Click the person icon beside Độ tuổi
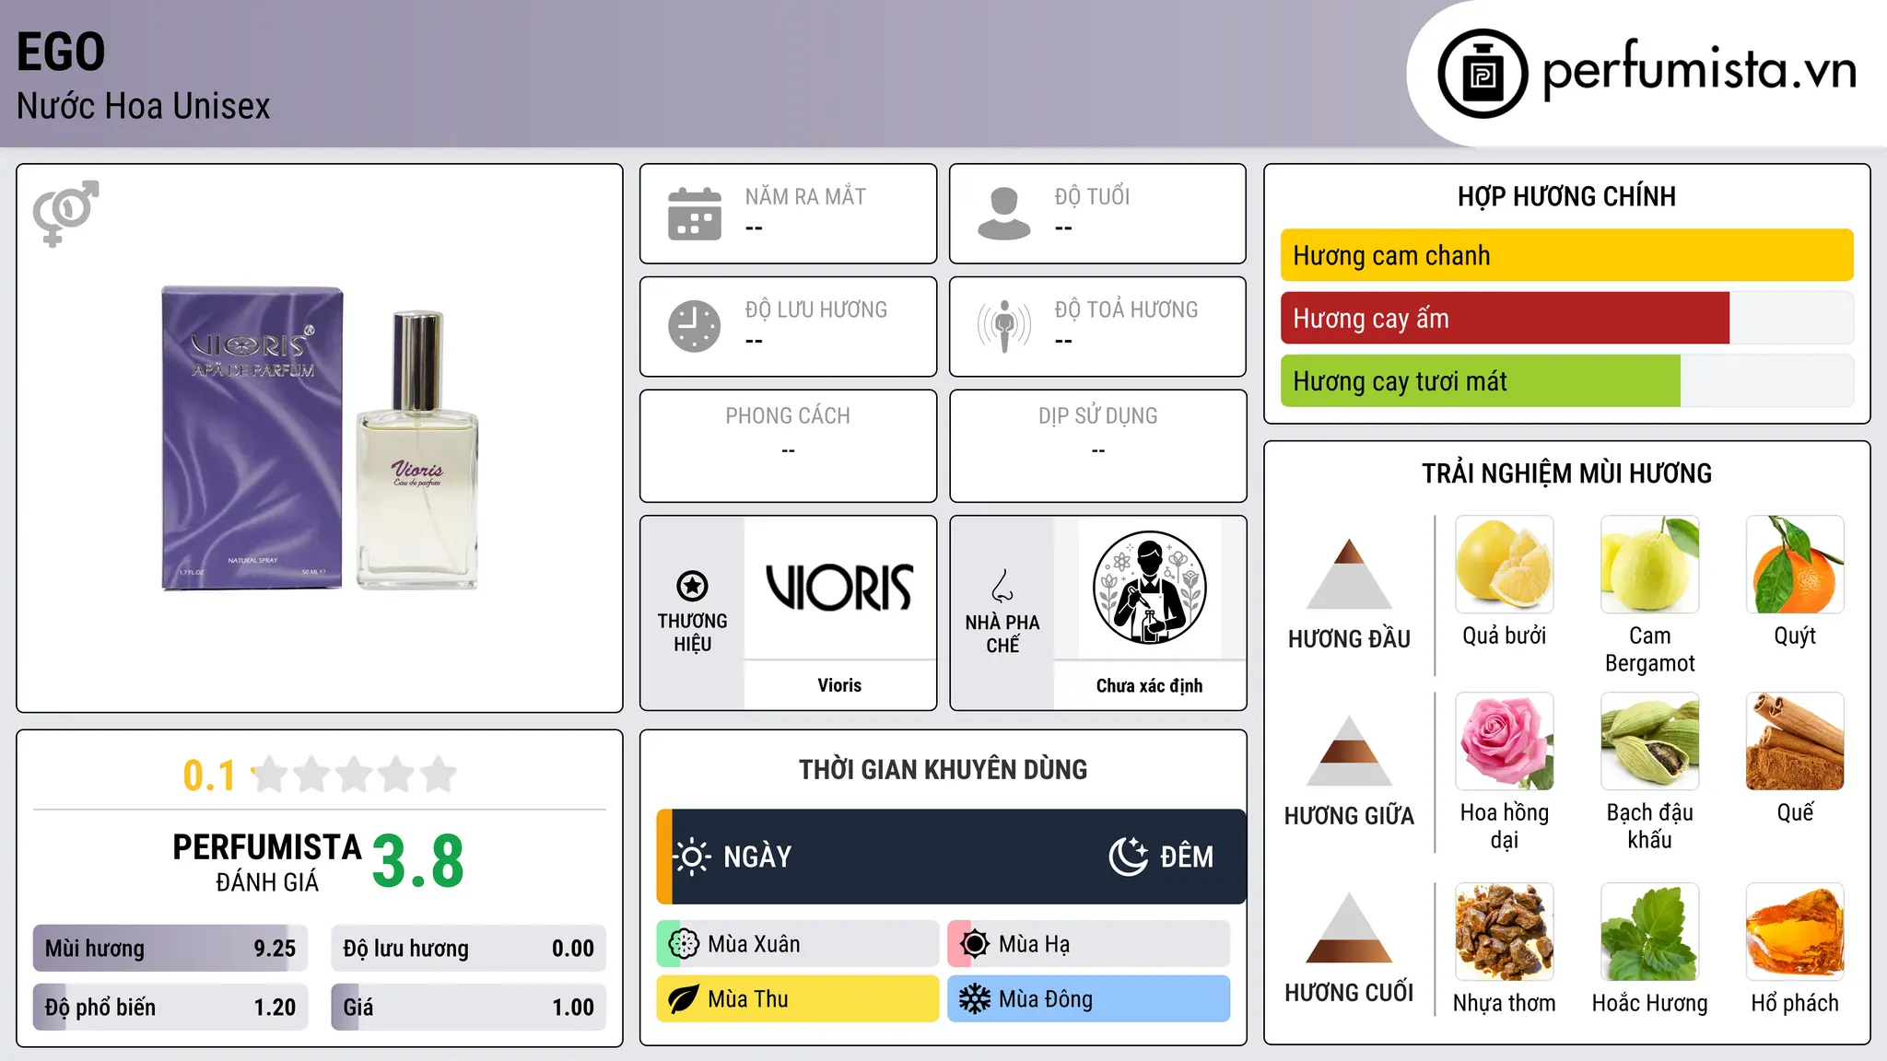This screenshot has height=1061, width=1887. tap(1004, 214)
